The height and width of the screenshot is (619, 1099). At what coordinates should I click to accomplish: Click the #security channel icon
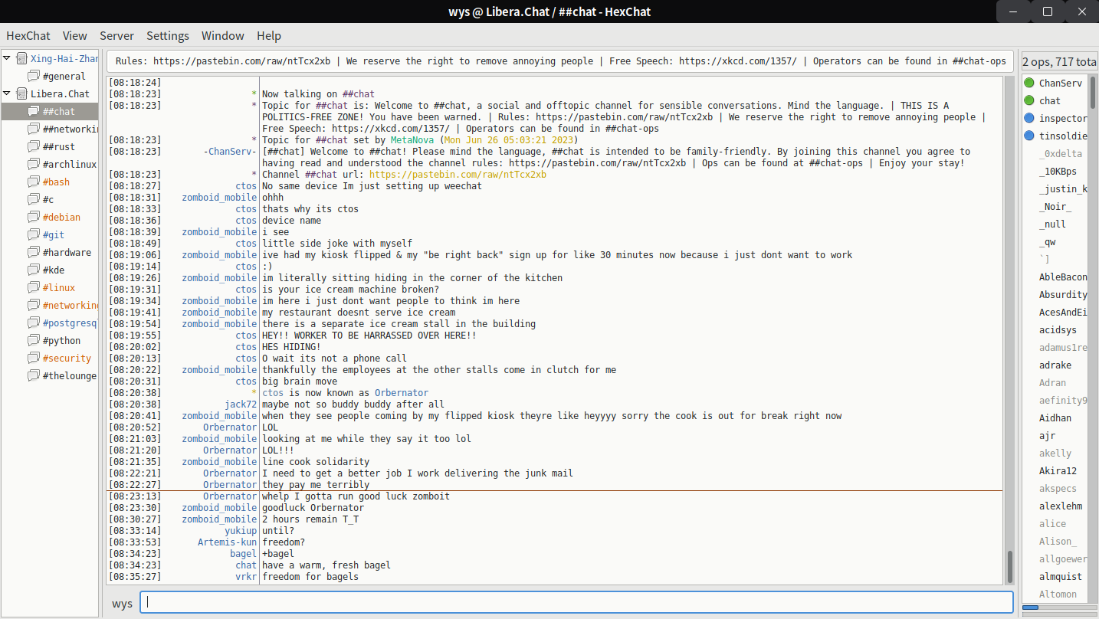click(x=34, y=358)
